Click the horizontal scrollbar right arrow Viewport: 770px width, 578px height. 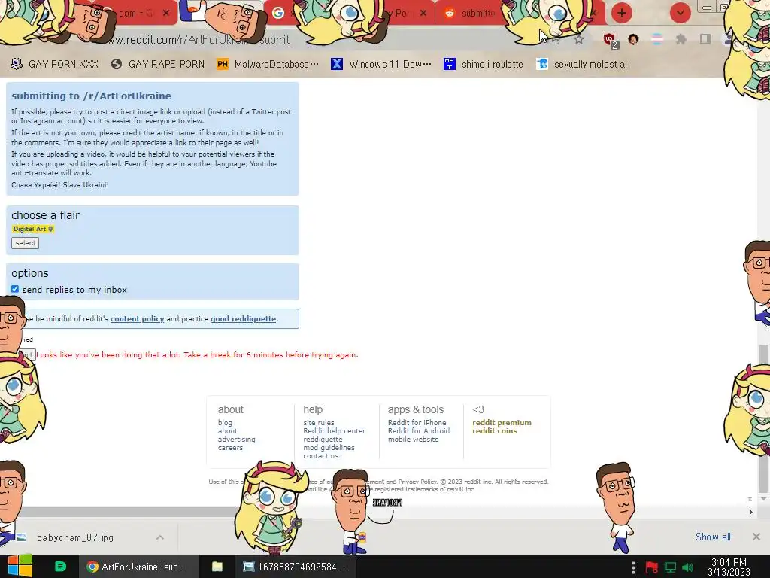click(751, 512)
